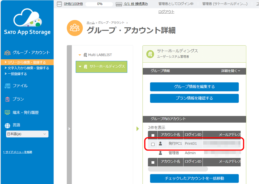
Task: Click the 管理者 (サトーホールディン...) user label
Action: [x=225, y=4]
